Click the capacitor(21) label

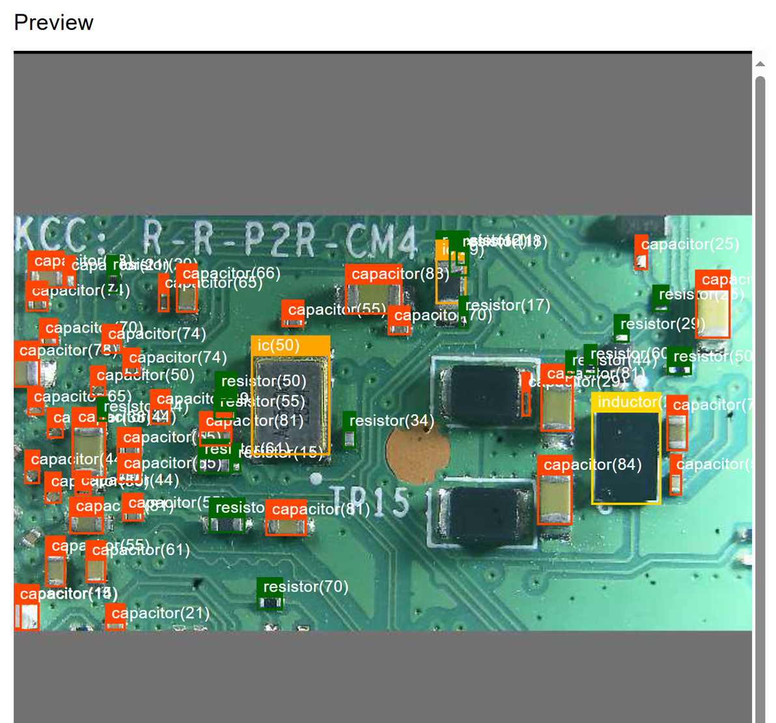pos(160,613)
